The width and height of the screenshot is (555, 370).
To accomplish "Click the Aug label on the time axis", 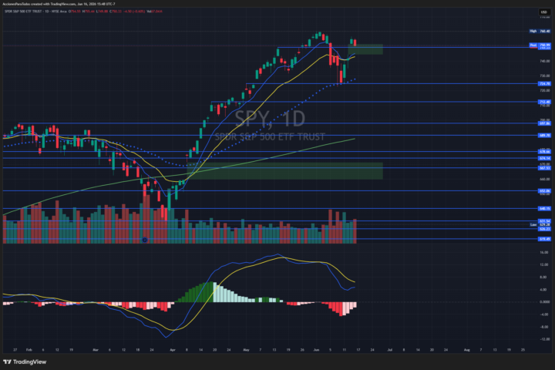I will (467, 350).
